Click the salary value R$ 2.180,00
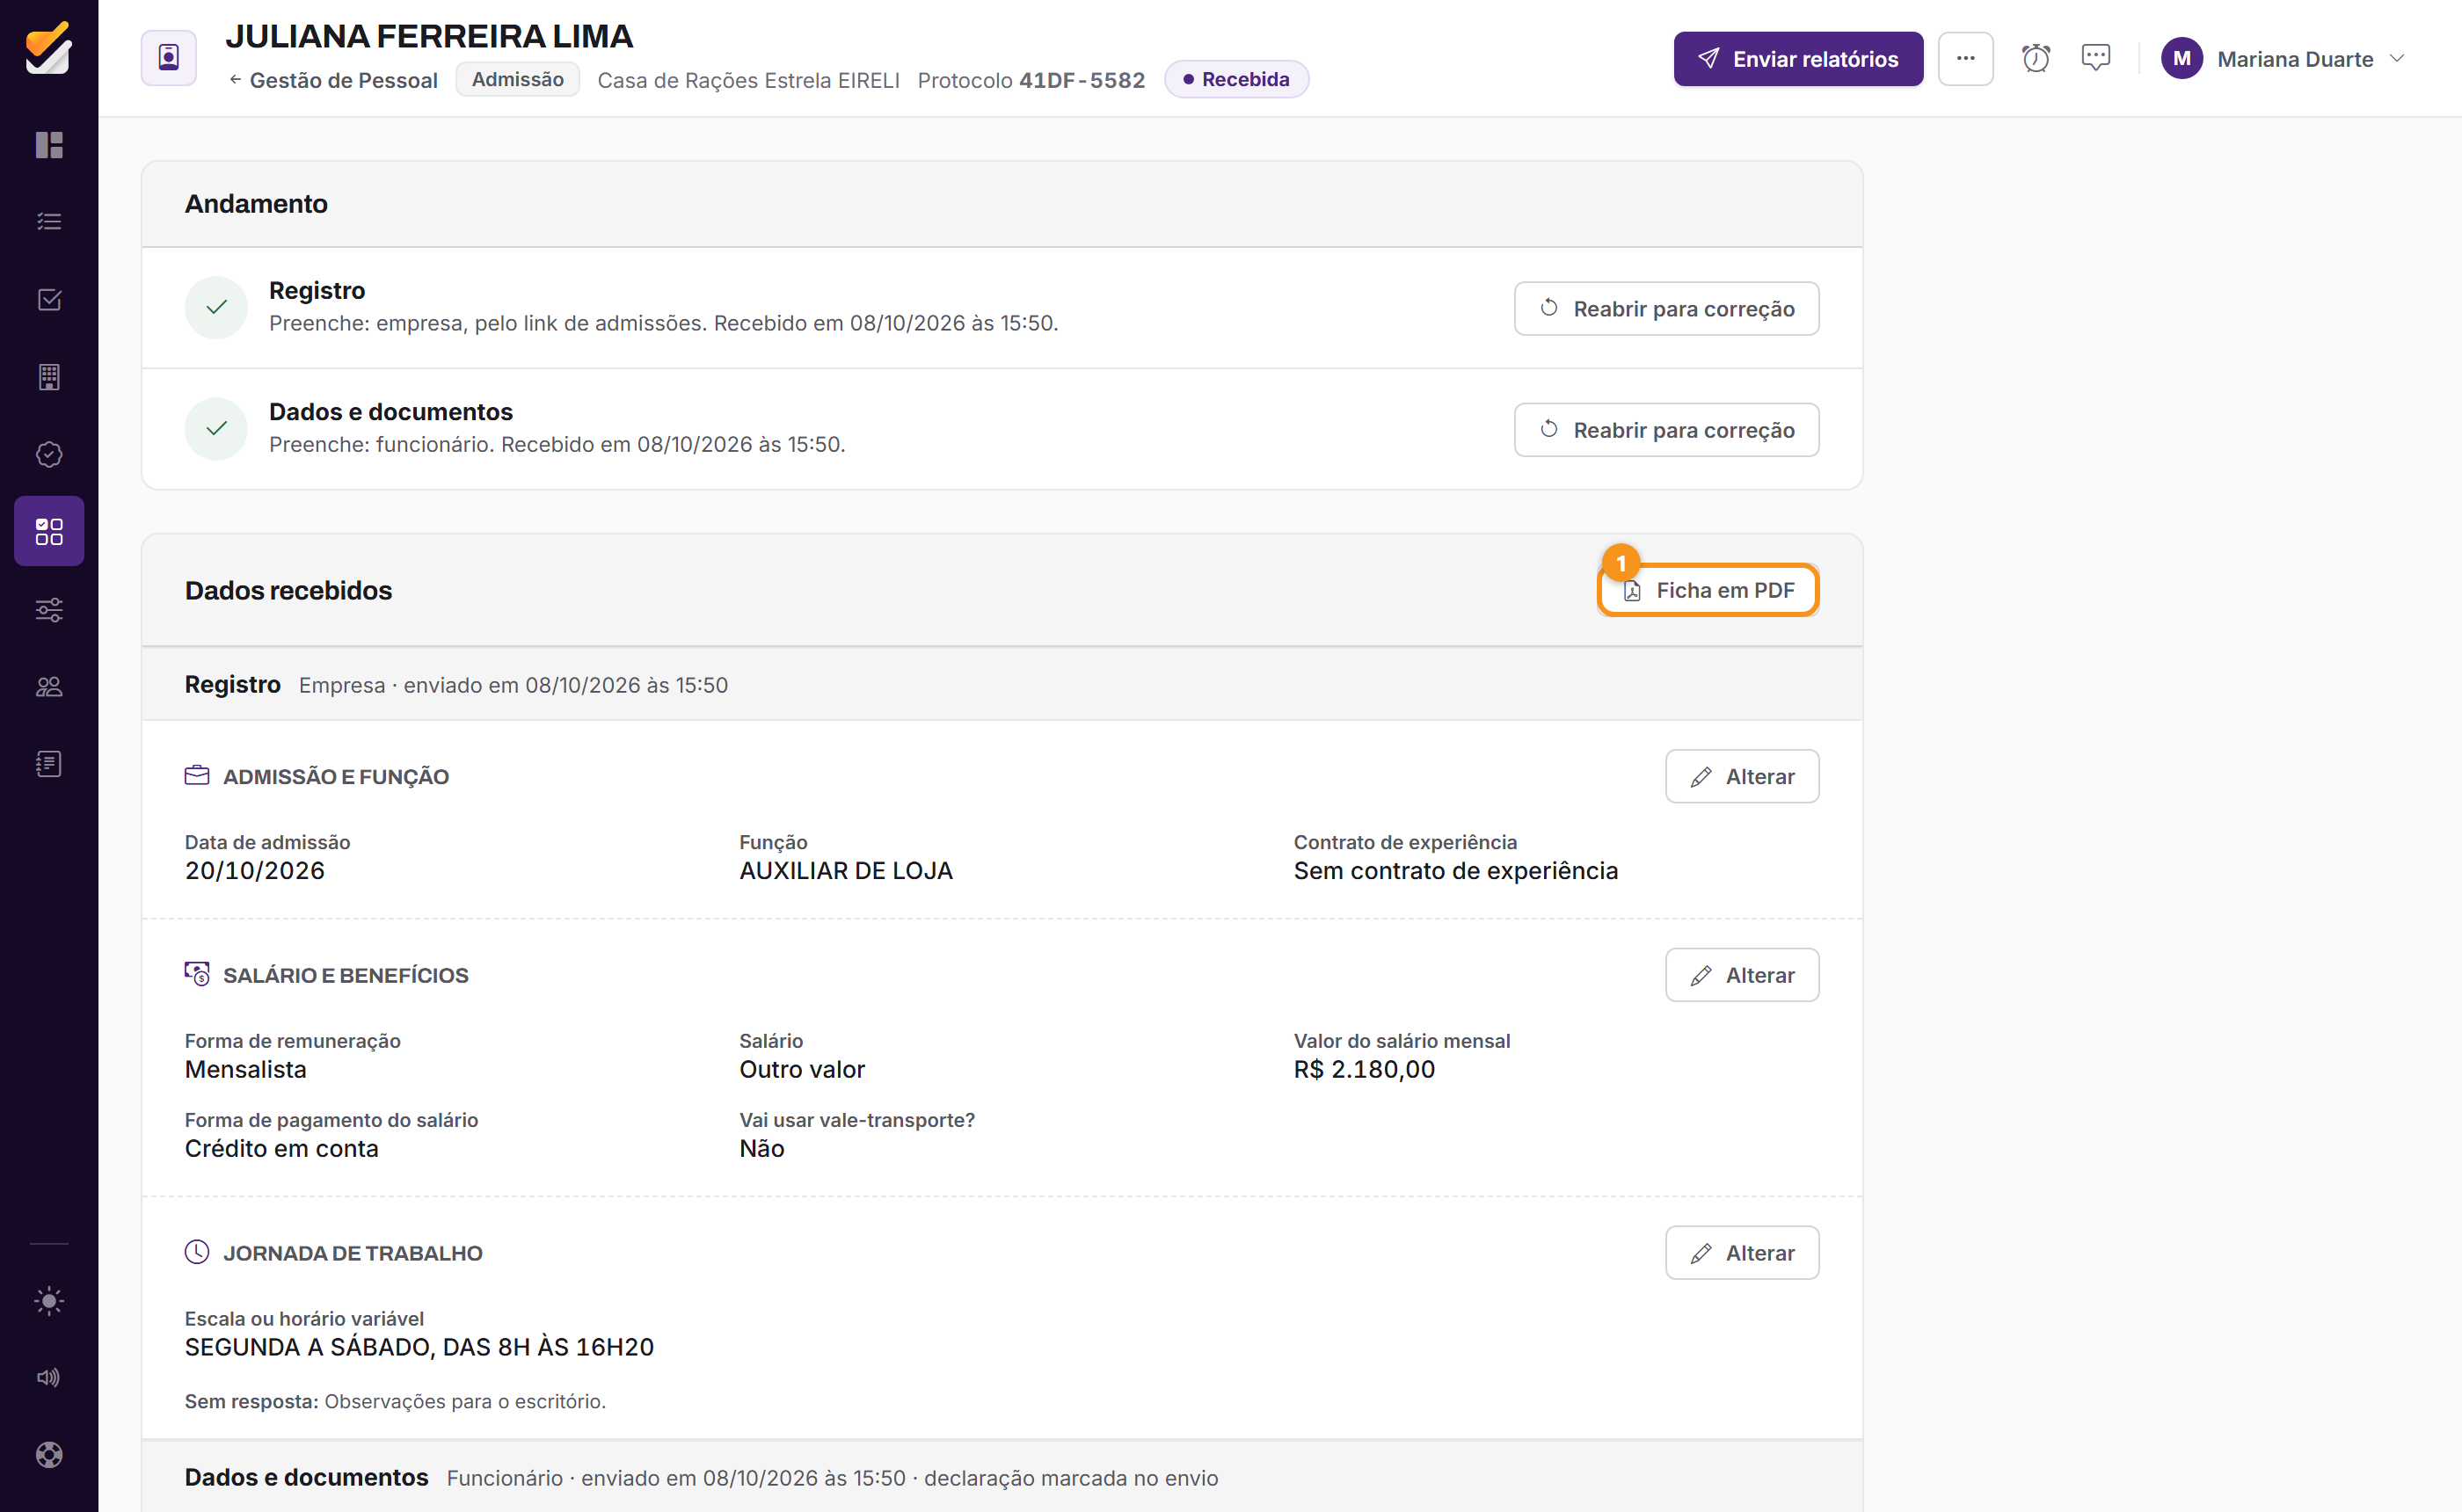Image resolution: width=2462 pixels, height=1512 pixels. 1364,1069
